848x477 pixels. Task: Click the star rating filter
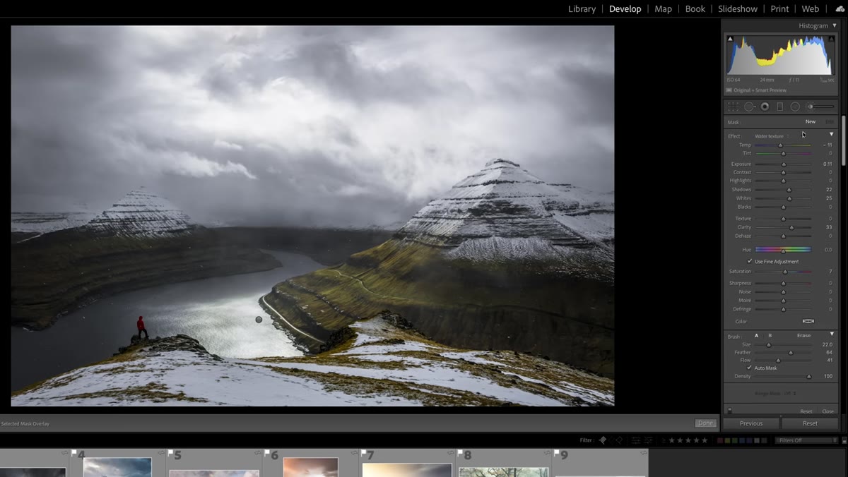[x=689, y=440]
